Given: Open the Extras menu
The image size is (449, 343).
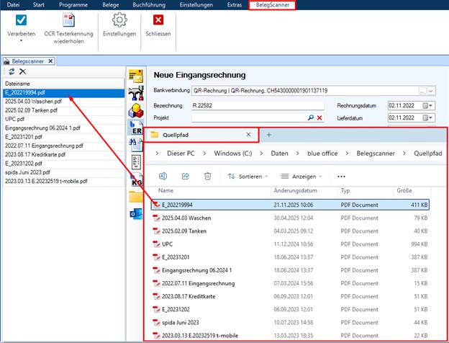Looking at the screenshot, I should (x=235, y=5).
